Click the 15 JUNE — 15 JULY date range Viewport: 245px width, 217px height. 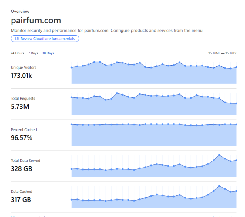[x=222, y=53]
